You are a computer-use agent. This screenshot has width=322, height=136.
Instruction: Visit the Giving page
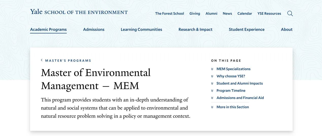tap(195, 14)
